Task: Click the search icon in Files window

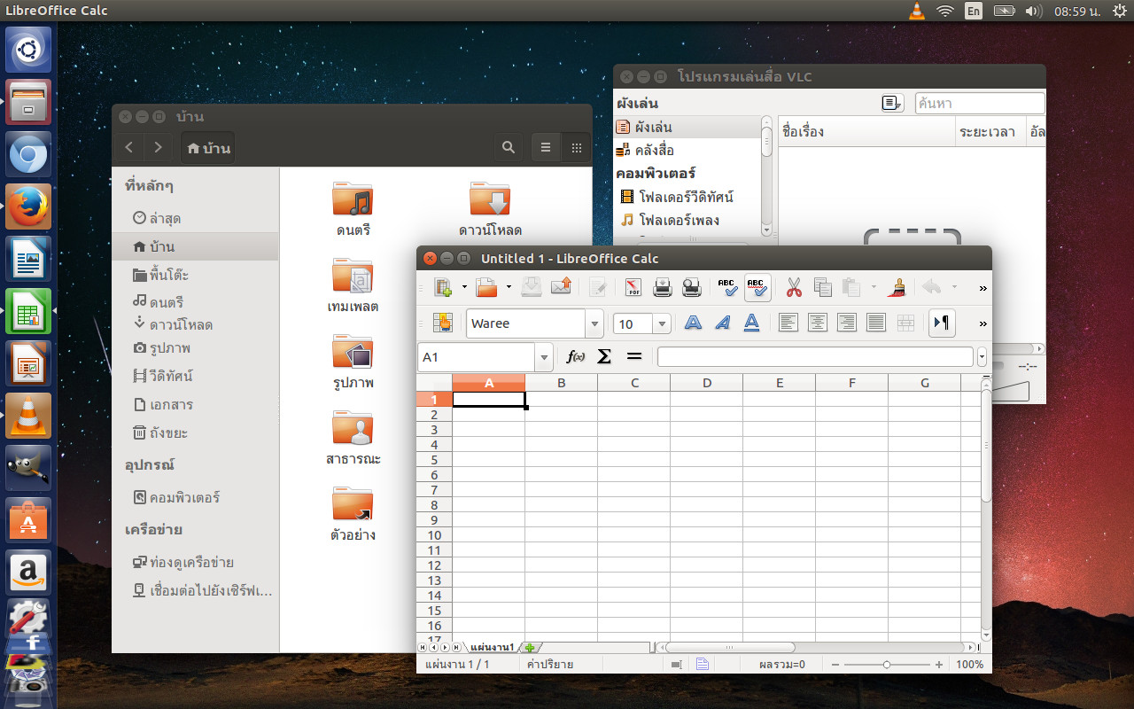Action: pyautogui.click(x=509, y=148)
